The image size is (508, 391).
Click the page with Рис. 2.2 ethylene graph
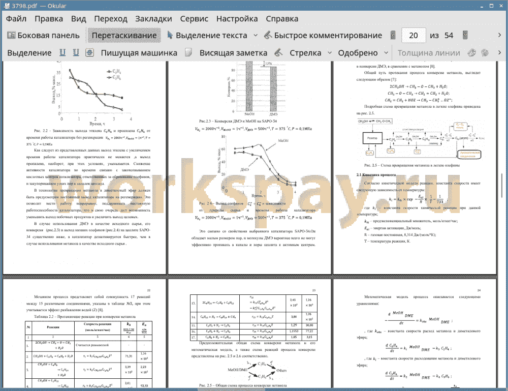pyautogui.click(x=84, y=167)
